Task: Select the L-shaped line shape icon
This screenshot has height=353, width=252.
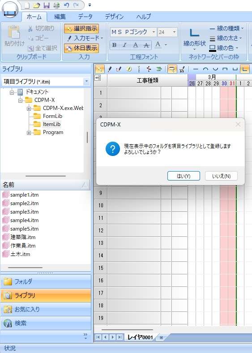Action: (x=244, y=69)
